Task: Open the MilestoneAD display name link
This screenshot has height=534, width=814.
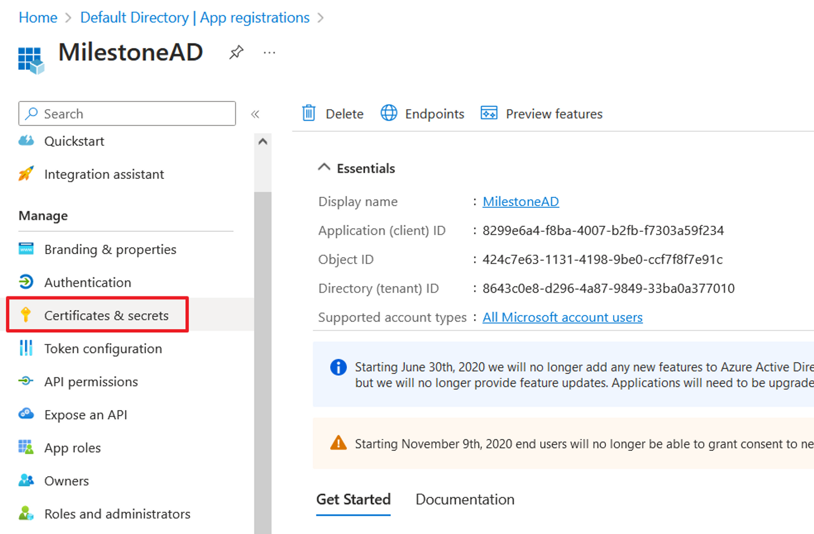Action: [521, 201]
